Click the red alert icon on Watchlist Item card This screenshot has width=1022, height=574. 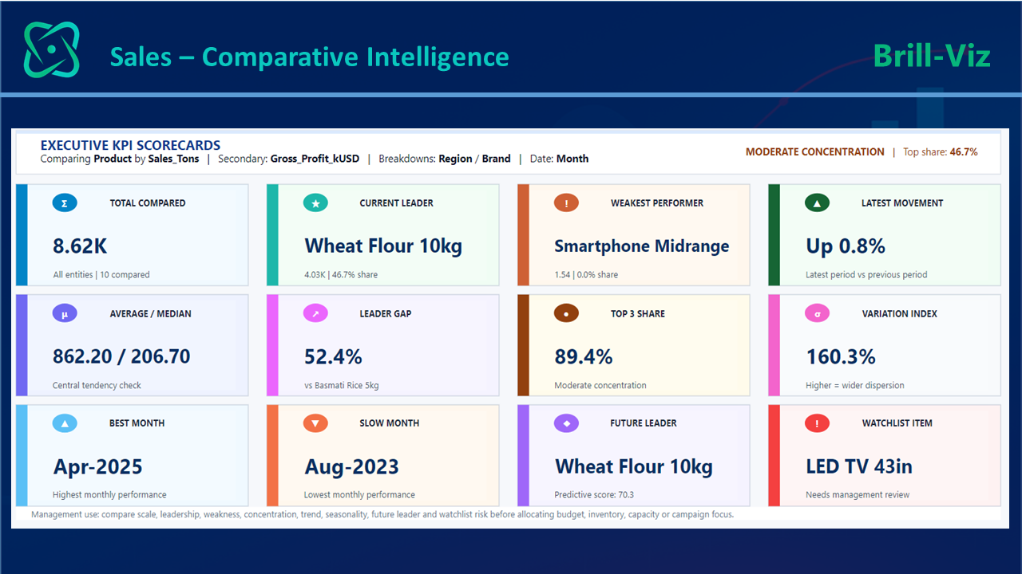pyautogui.click(x=817, y=423)
